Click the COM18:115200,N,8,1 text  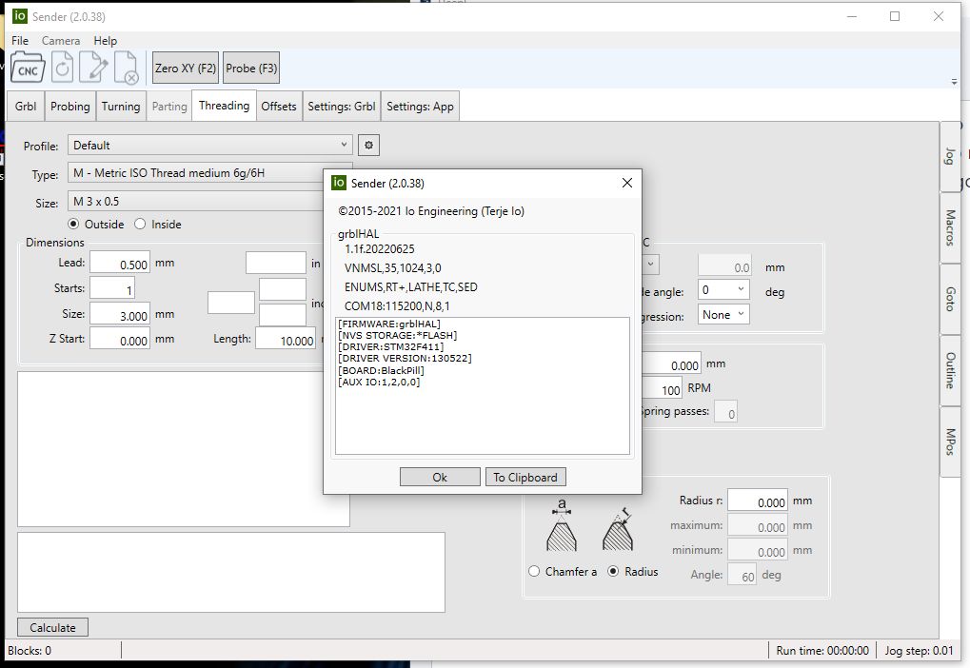pyautogui.click(x=397, y=306)
